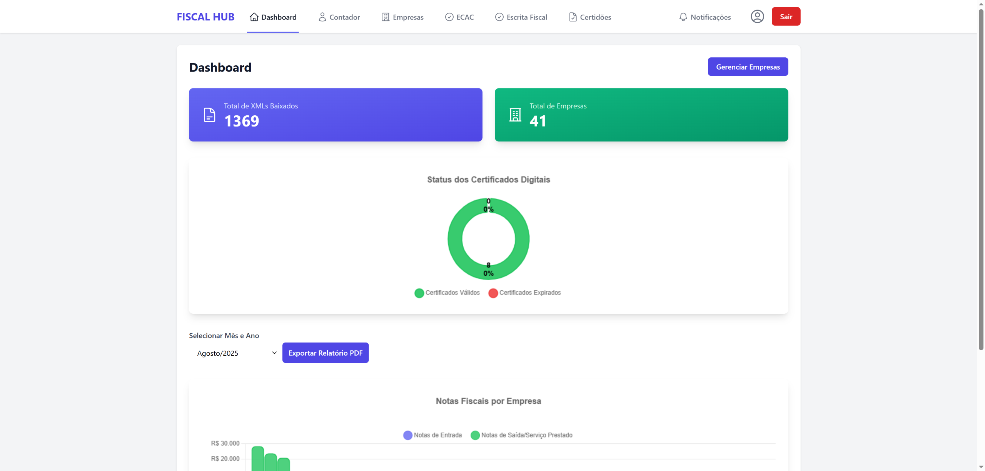
Task: Click the Gerenciar Empresas button
Action: point(748,67)
